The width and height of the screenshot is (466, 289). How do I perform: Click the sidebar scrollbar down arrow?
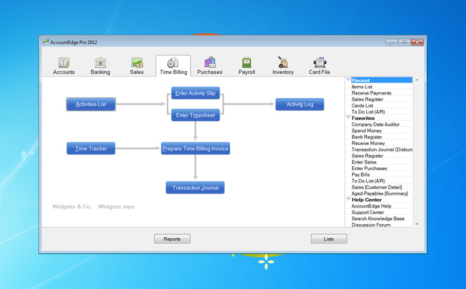(417, 224)
